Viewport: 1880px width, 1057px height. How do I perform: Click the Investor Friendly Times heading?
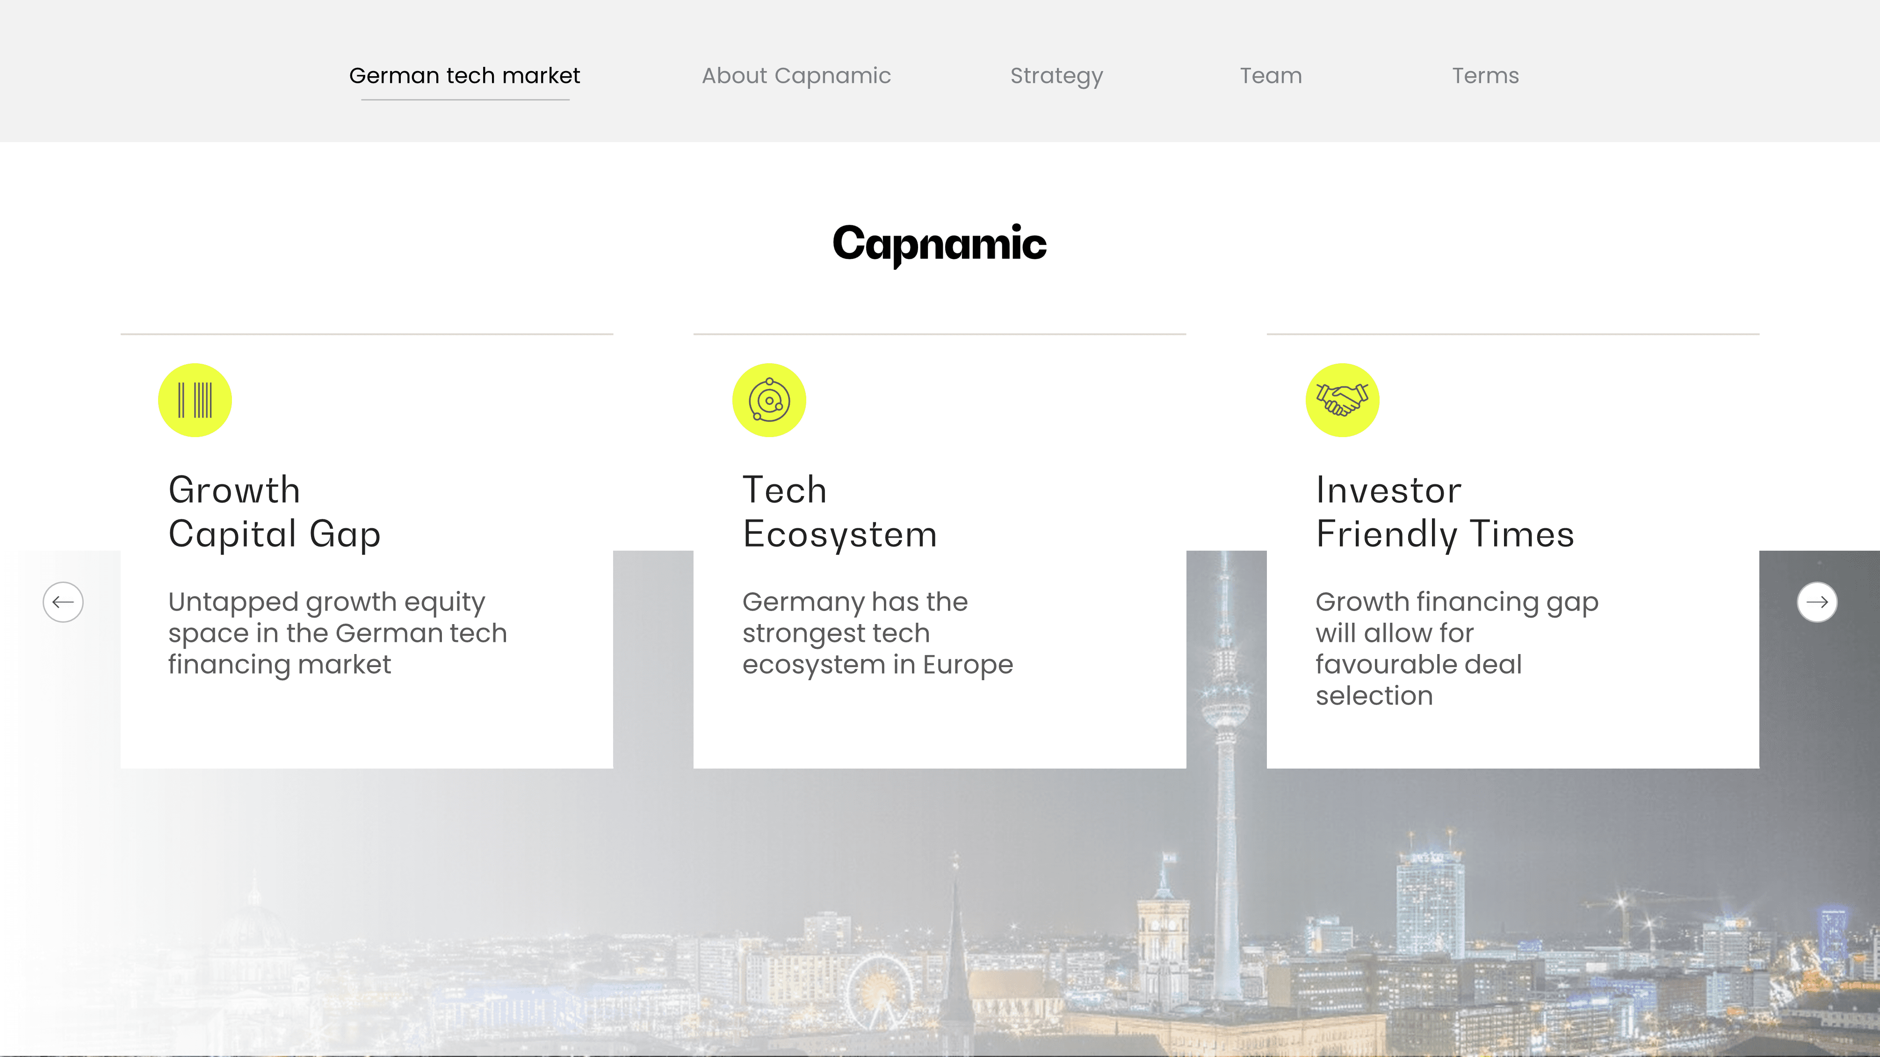(x=1445, y=511)
